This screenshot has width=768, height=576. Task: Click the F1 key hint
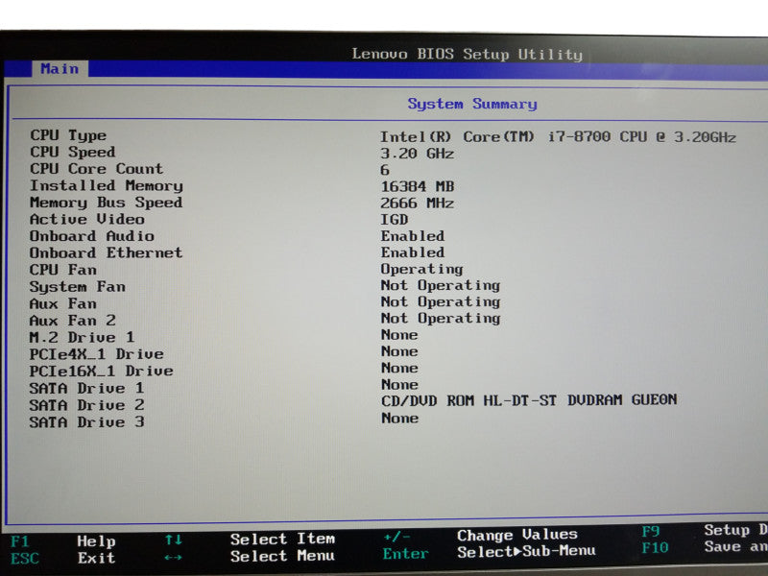tap(19, 541)
